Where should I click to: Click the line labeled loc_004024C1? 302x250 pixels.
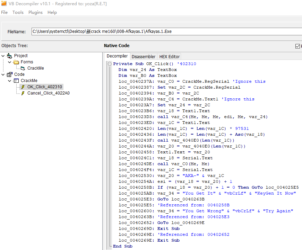166,158
